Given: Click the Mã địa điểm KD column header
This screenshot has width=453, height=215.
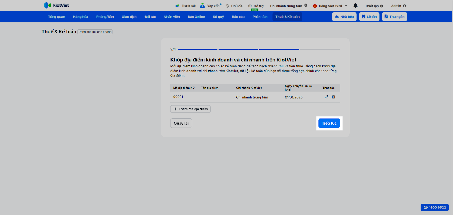Looking at the screenshot, I should point(184,88).
